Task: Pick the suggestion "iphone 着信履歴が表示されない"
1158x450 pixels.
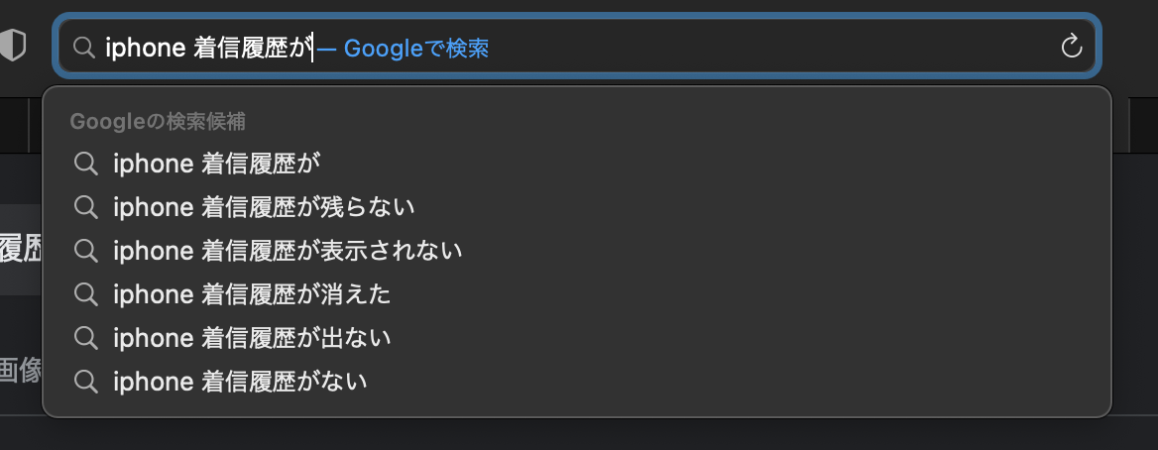Action: coord(288,251)
